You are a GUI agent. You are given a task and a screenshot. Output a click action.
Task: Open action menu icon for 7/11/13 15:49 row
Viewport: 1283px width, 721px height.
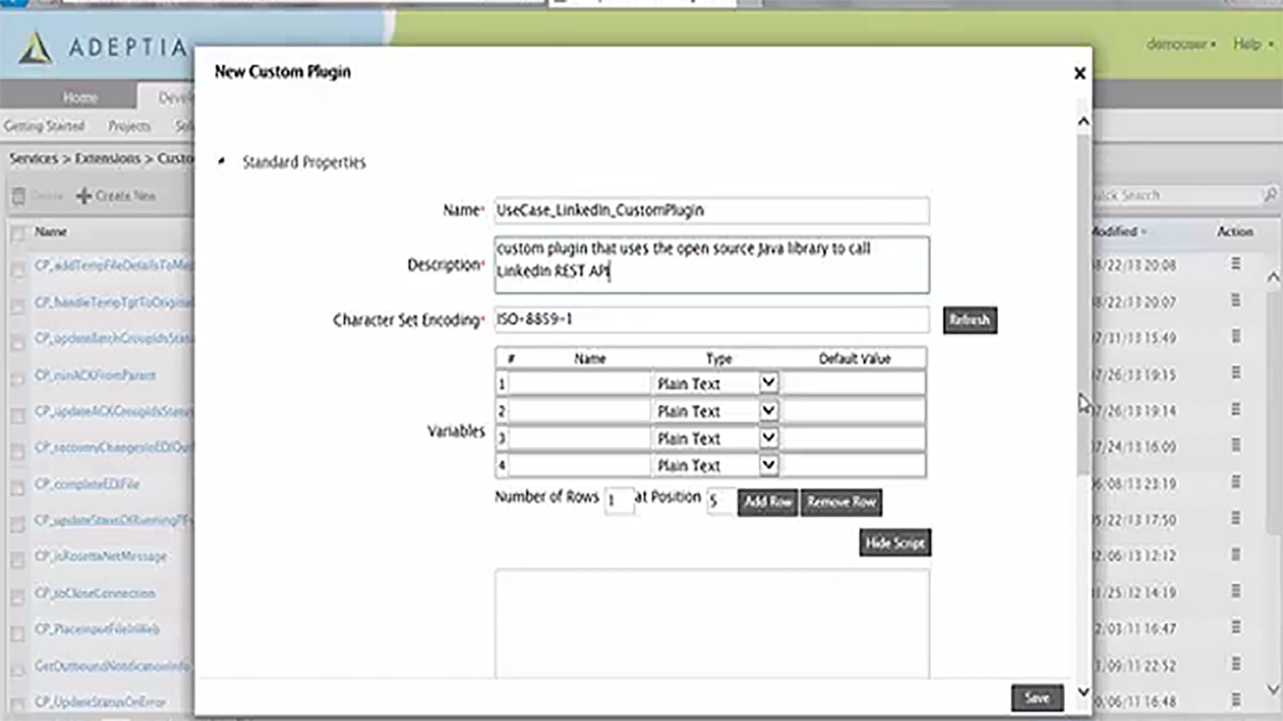pyautogui.click(x=1236, y=337)
